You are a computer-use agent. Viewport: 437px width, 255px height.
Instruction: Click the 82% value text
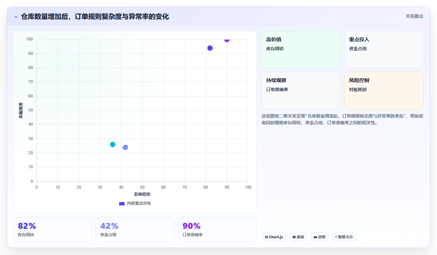point(27,226)
